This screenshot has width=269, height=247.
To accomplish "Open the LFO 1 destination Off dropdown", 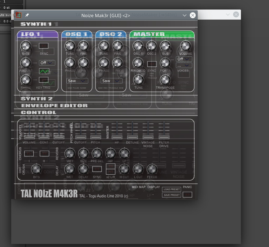I will (x=47, y=63).
